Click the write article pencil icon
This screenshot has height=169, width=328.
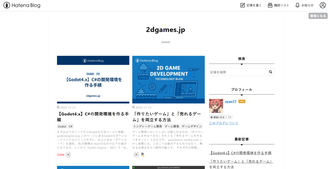(242, 5)
